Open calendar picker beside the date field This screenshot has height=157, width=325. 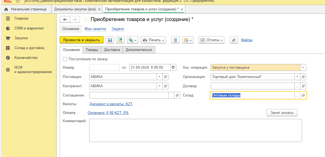pos(173,68)
